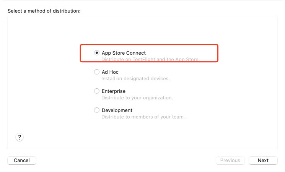Click empty footer space between Cancel and Previous
Image resolution: width=285 pixels, height=172 pixels.
[x=126, y=161]
